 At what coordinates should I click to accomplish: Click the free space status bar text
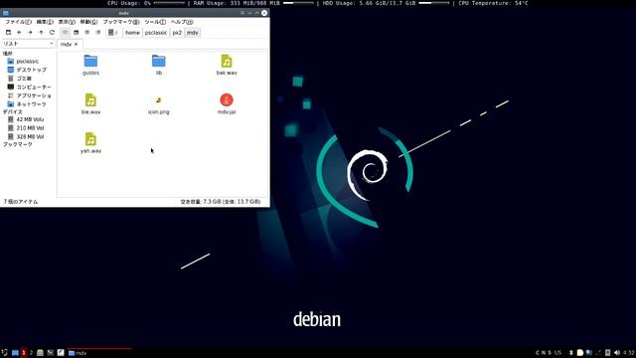[x=221, y=202]
